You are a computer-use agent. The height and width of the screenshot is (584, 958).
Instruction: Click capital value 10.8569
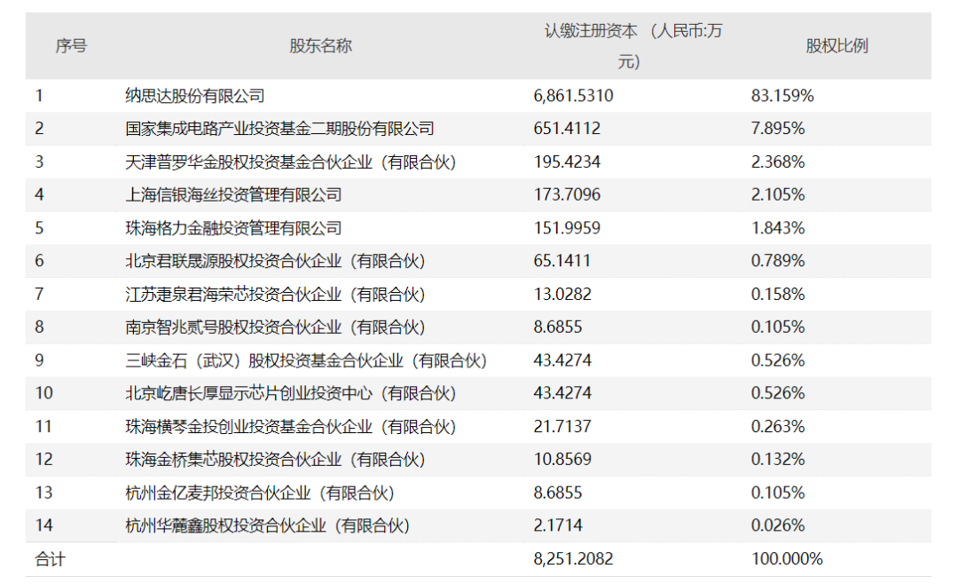562,459
